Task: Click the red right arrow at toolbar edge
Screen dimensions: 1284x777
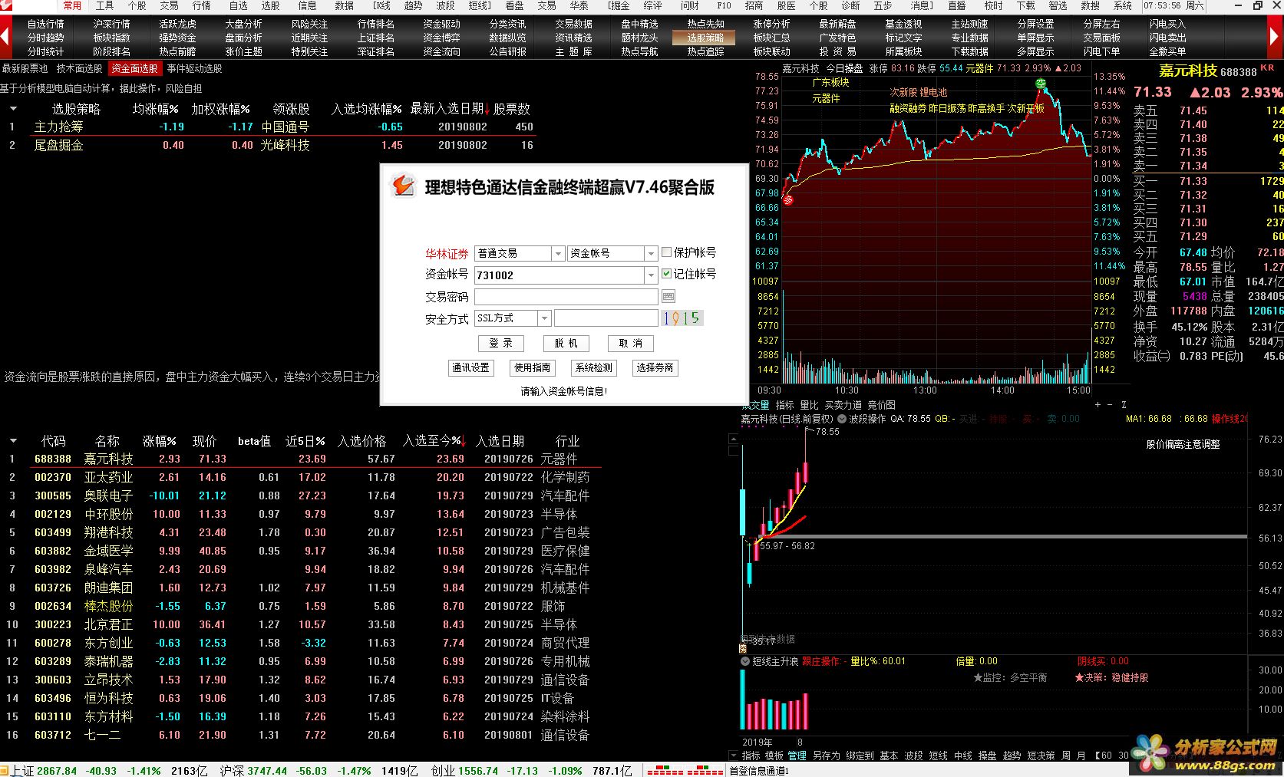Action: pyautogui.click(x=1276, y=37)
